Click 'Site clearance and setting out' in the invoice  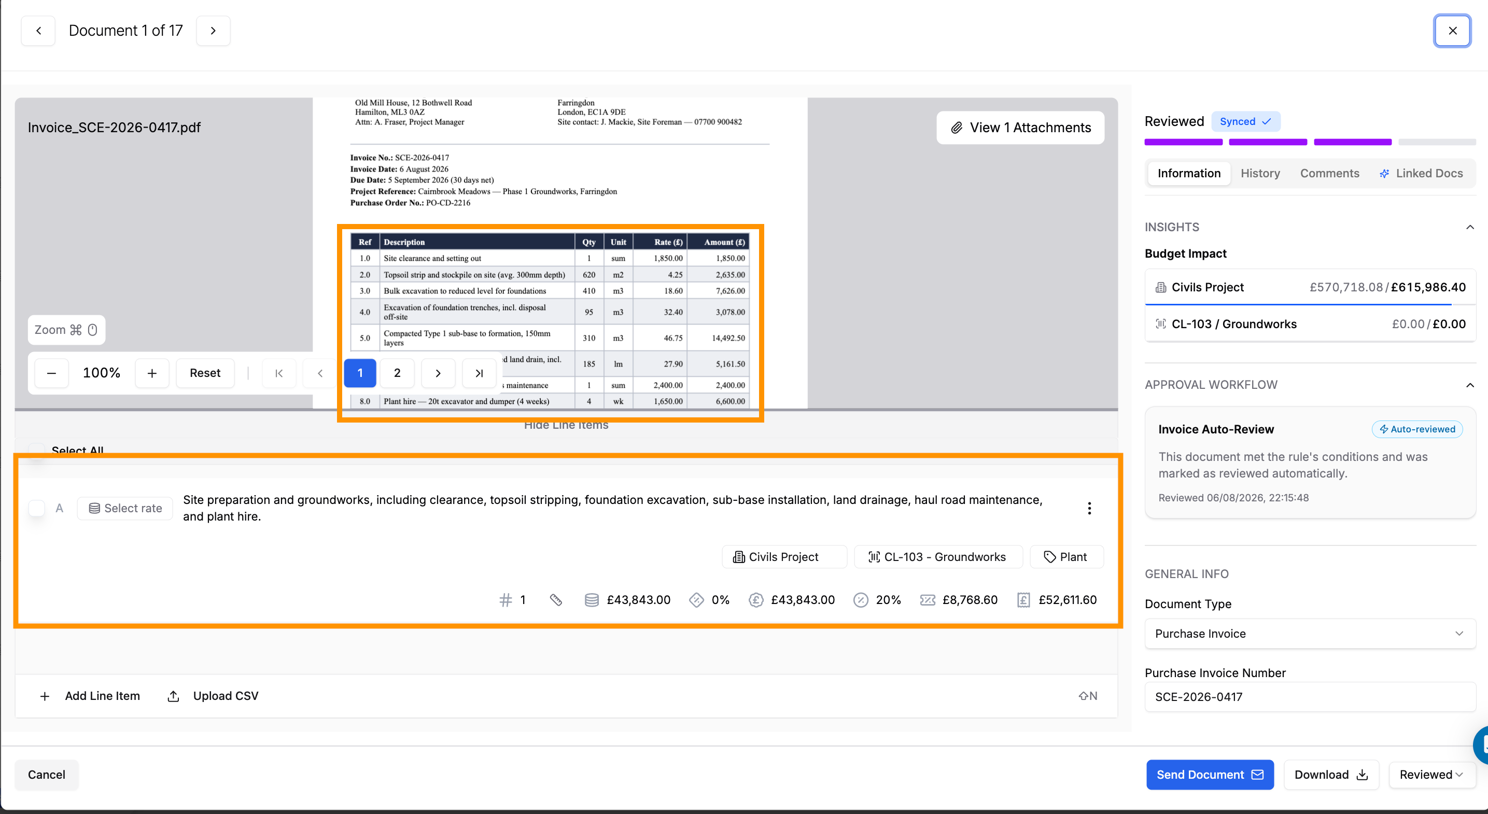[x=432, y=258]
